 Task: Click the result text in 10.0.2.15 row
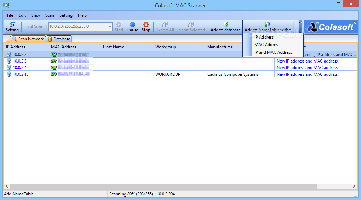coord(307,74)
